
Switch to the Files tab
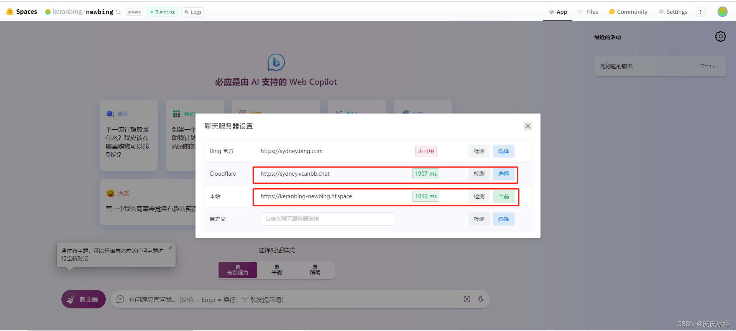(588, 12)
